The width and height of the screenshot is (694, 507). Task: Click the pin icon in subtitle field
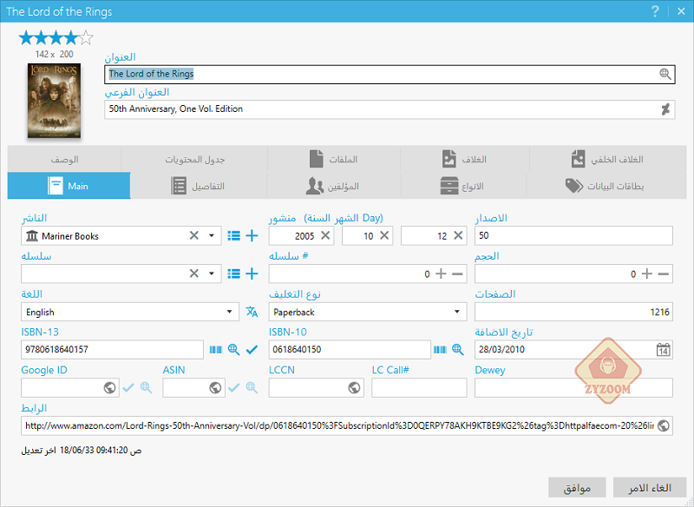coord(665,109)
